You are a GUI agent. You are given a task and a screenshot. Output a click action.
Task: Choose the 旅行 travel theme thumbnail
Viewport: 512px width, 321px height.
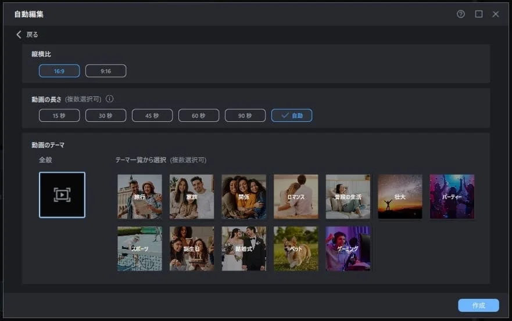[139, 197]
